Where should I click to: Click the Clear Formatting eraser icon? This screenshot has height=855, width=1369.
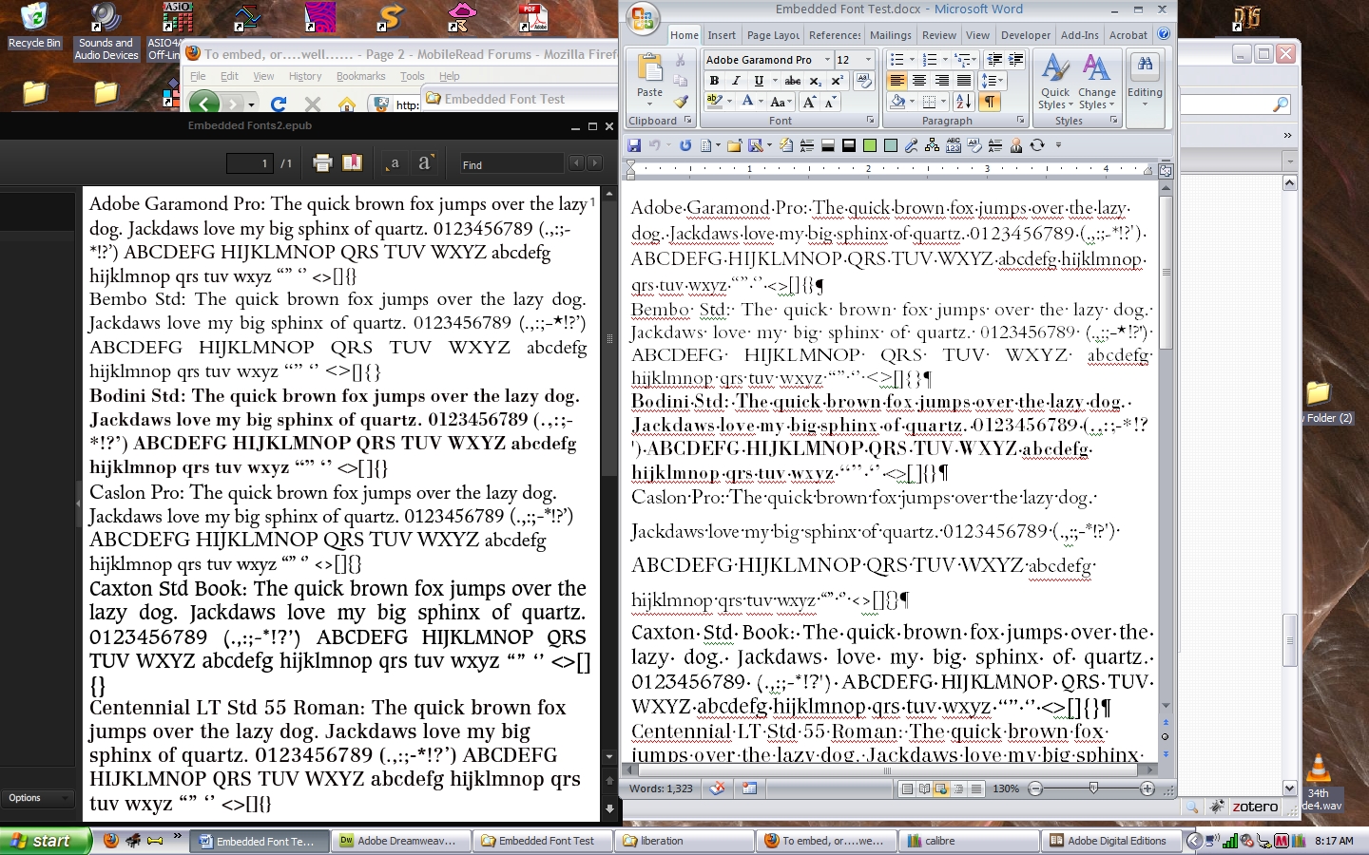pyautogui.click(x=863, y=81)
